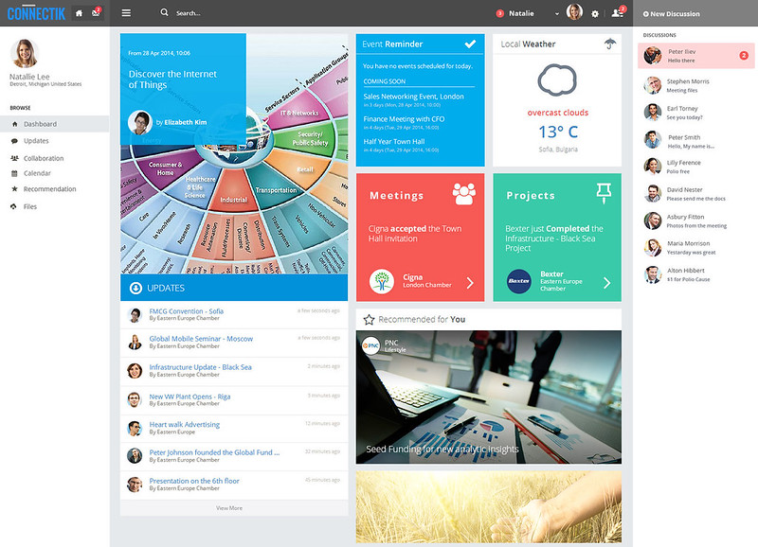
Task: Open the contacts icon with badge
Action: coord(618,13)
